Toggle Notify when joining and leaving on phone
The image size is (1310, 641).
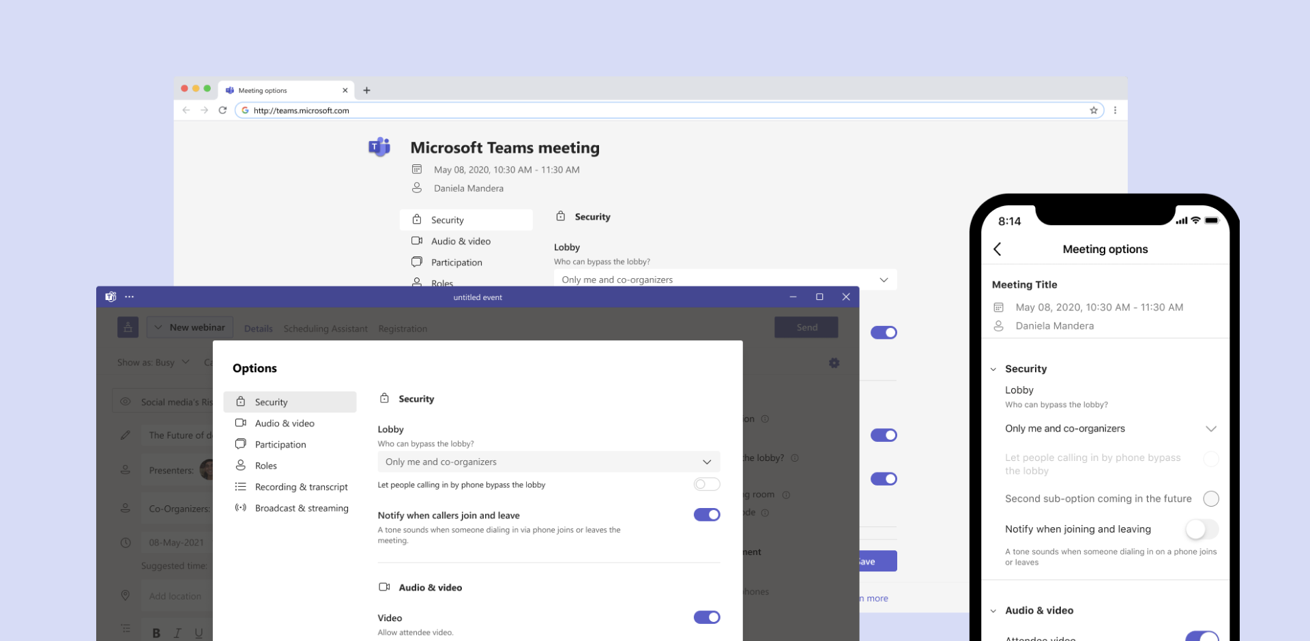[x=1202, y=529]
